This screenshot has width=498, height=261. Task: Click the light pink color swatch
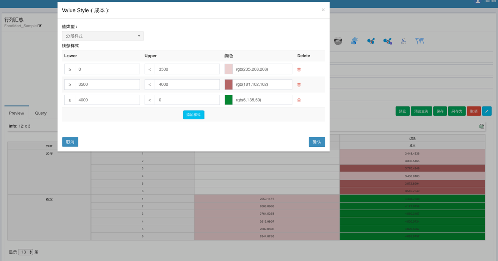pyautogui.click(x=229, y=69)
